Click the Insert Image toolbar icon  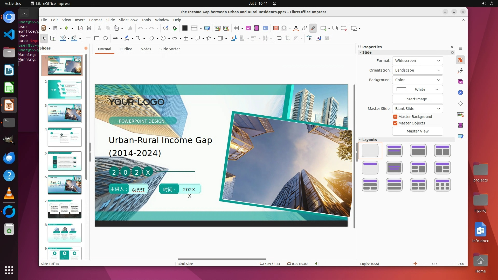(x=248, y=28)
